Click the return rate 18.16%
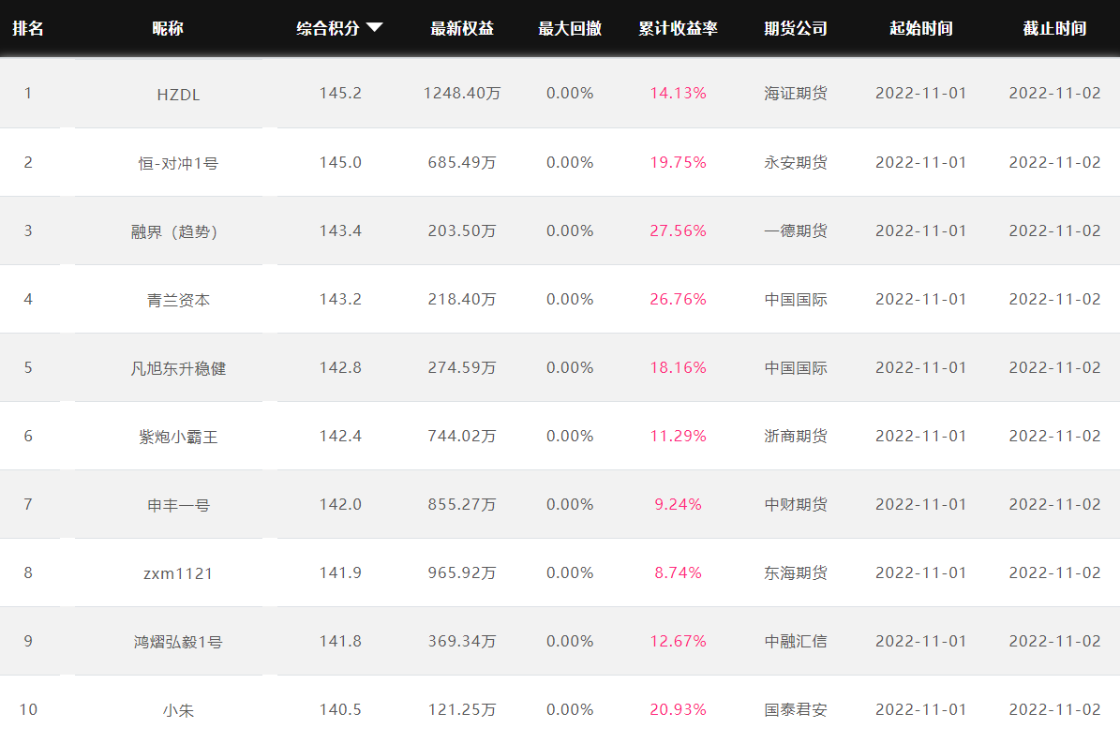The height and width of the screenshot is (743, 1120). tap(678, 368)
